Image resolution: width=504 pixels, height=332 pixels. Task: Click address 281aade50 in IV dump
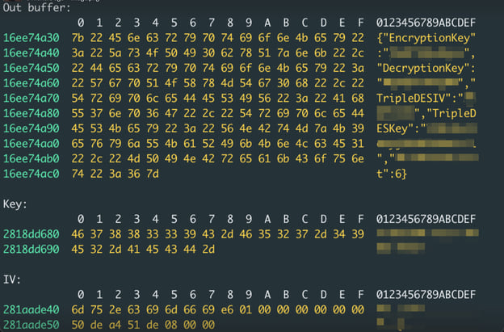(x=31, y=325)
